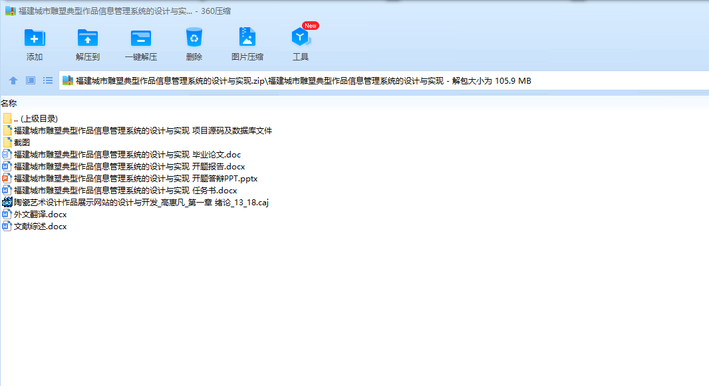Click the 解压到 (Extract to) icon

88,38
